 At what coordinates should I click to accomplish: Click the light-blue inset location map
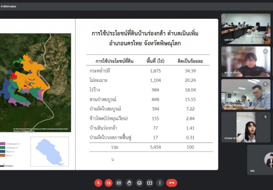click(x=50, y=152)
